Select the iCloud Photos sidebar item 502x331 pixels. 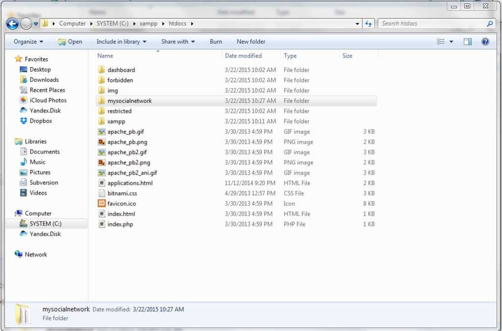pyautogui.click(x=48, y=100)
